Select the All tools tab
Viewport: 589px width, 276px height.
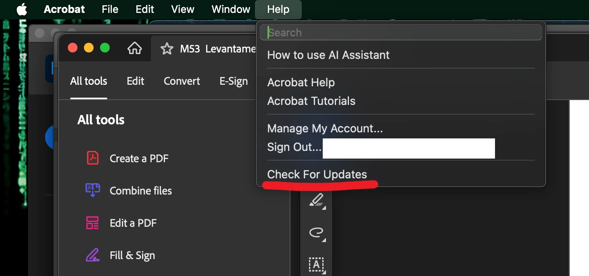pyautogui.click(x=89, y=81)
